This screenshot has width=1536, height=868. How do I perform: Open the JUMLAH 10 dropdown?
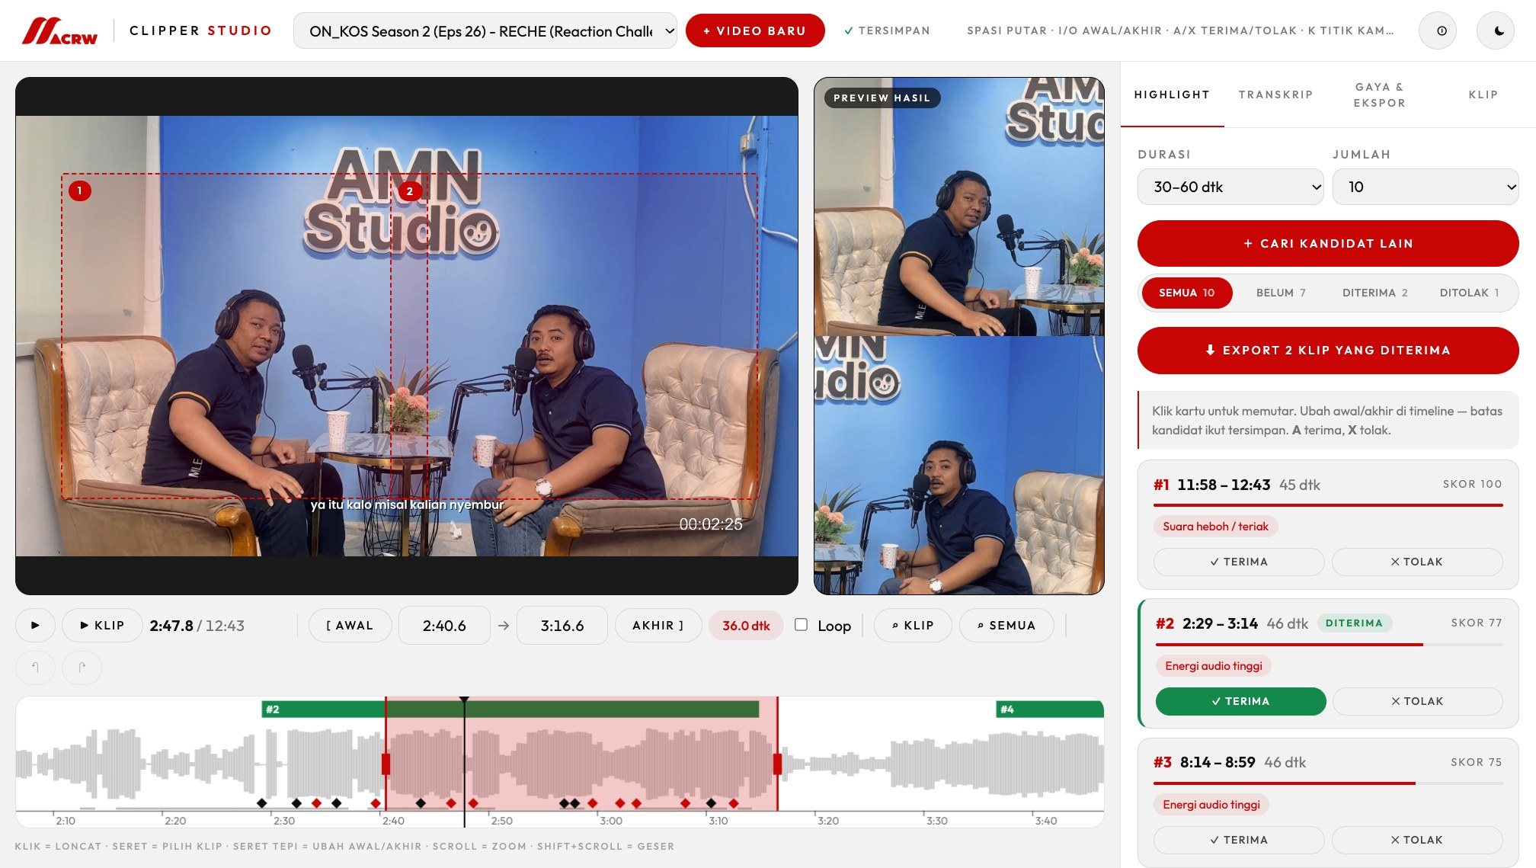[x=1426, y=187]
